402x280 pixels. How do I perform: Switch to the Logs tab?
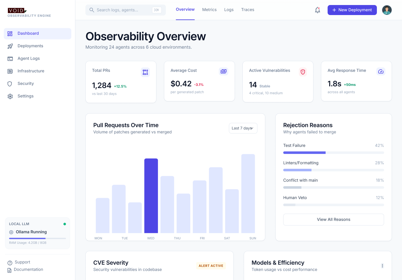click(229, 10)
